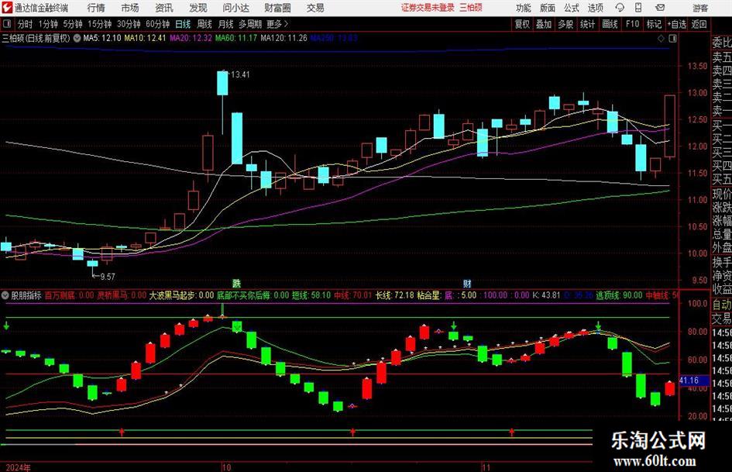Select the 月线 monthly period
The height and width of the screenshot is (472, 732).
[226, 24]
